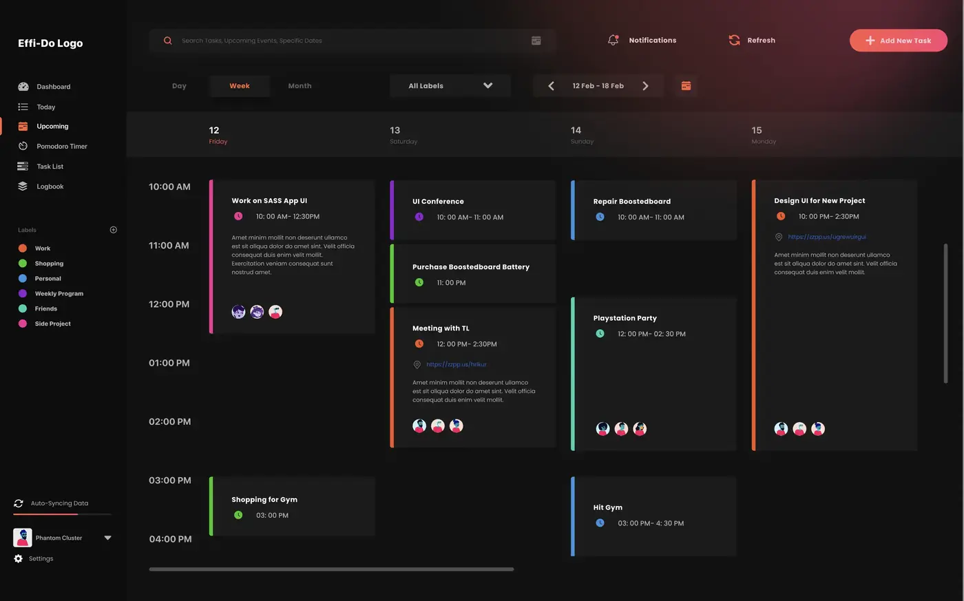The width and height of the screenshot is (964, 601).
Task: Click clock icon on Work on SASS App UI
Action: coord(238,216)
